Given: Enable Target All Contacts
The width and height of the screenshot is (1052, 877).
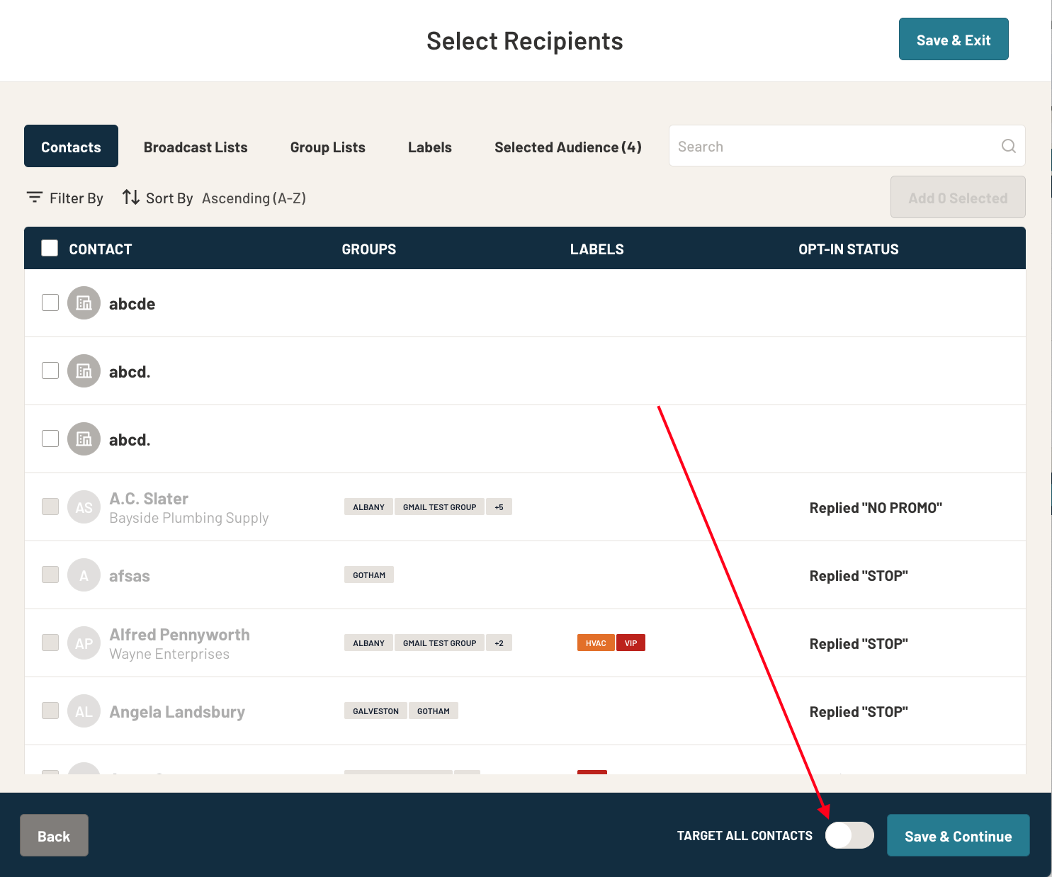Looking at the screenshot, I should [849, 835].
